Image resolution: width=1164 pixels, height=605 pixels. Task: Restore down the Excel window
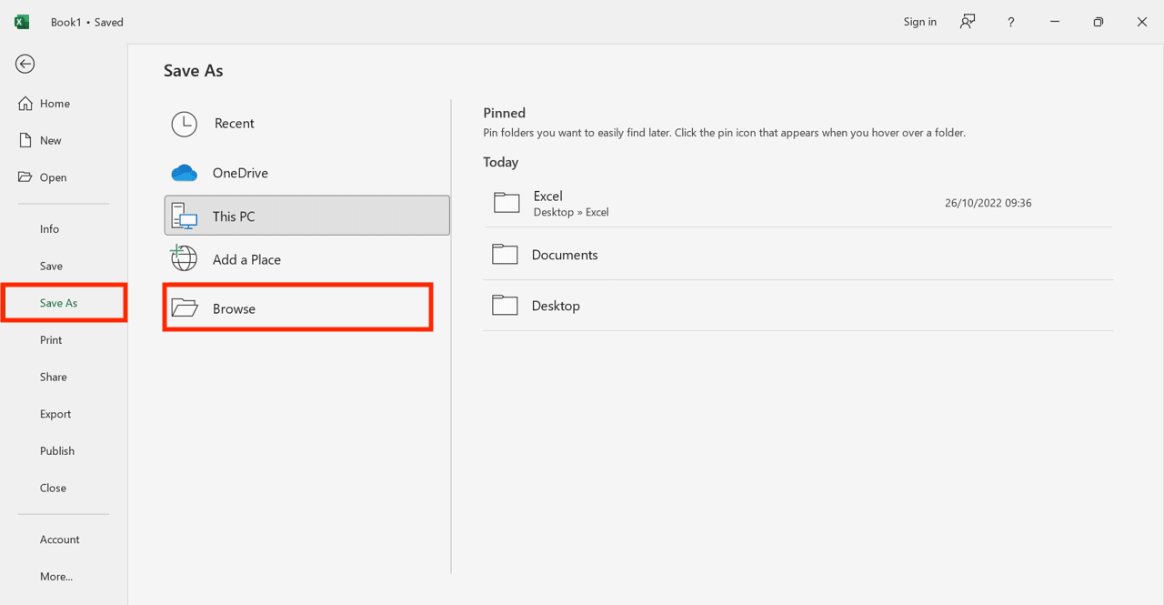1099,22
